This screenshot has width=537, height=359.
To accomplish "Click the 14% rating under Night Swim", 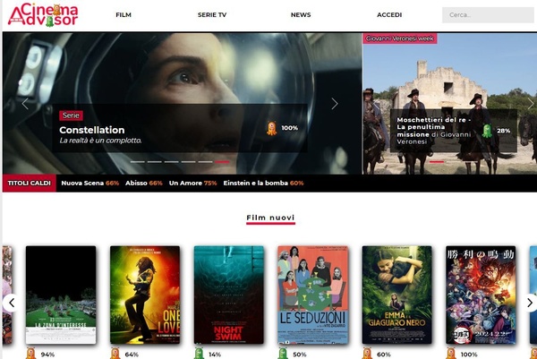I will pyautogui.click(x=215, y=355).
